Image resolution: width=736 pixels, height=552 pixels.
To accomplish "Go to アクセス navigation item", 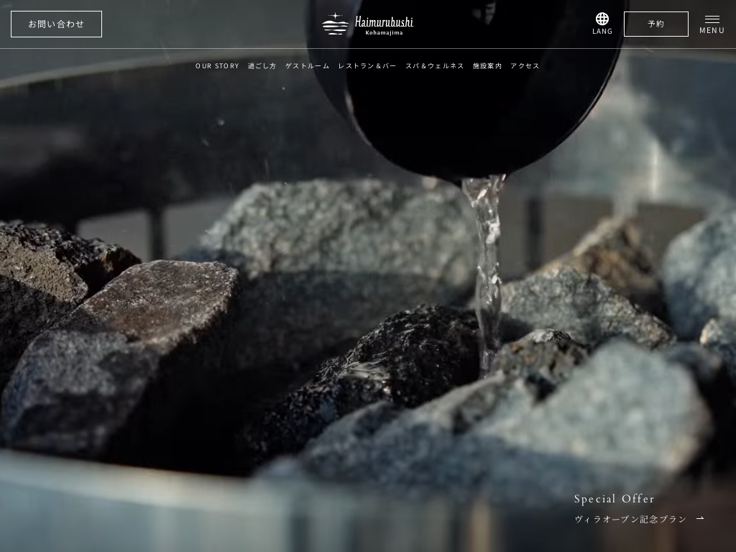I will [525, 66].
